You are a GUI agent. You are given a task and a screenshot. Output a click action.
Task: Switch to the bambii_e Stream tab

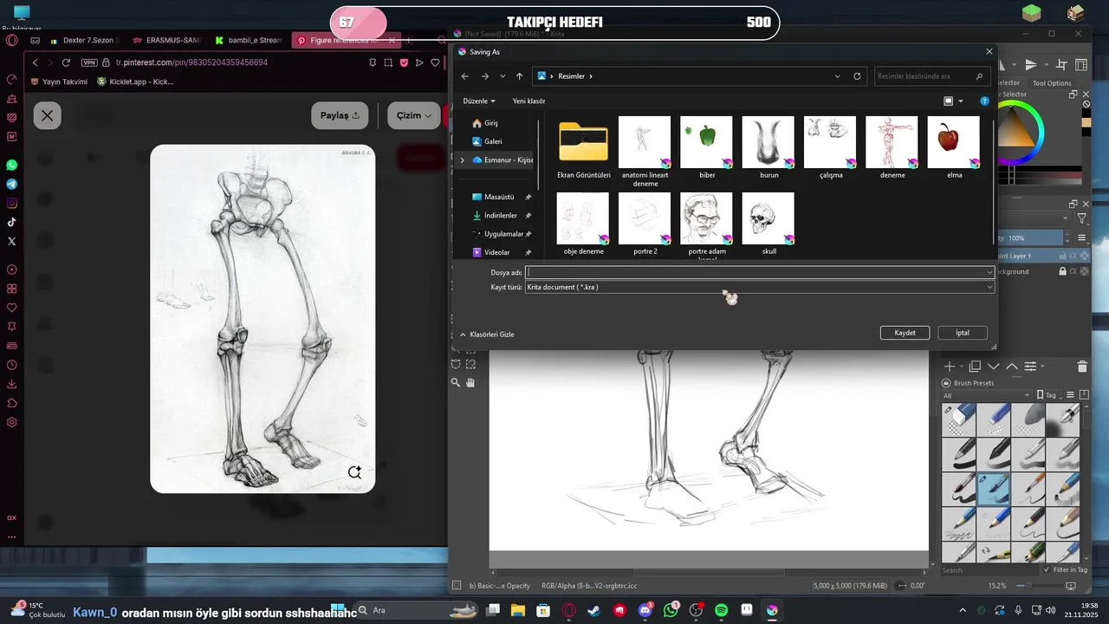(248, 40)
